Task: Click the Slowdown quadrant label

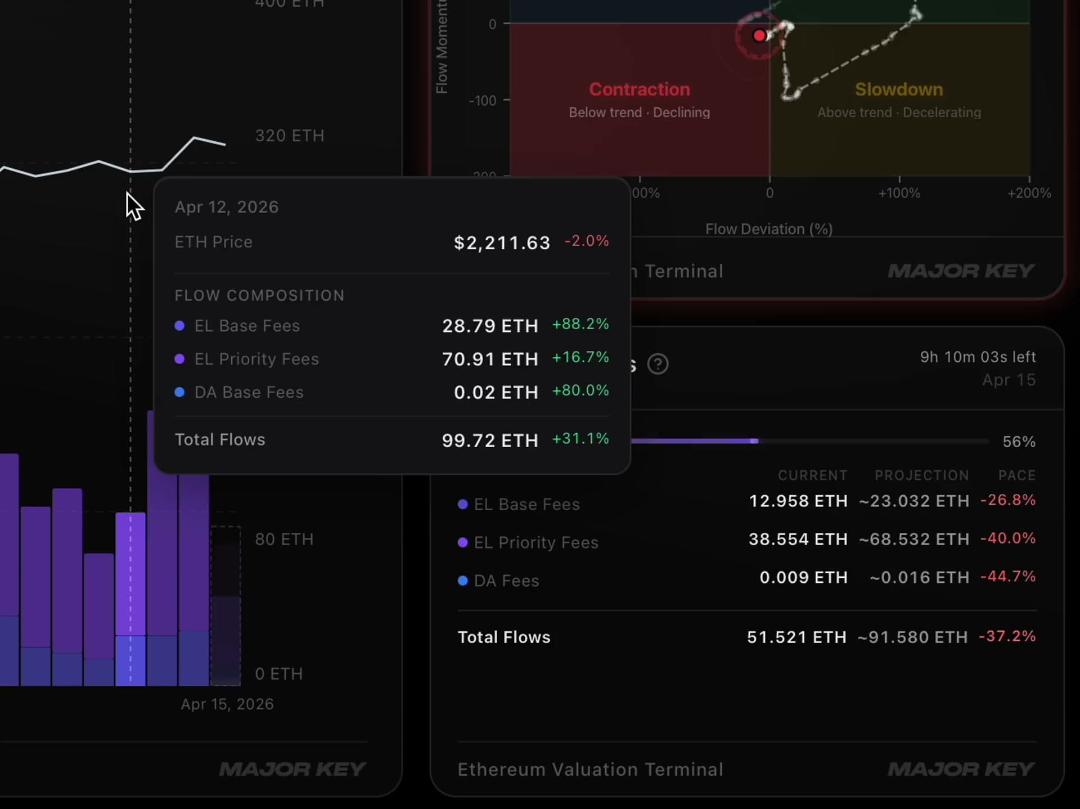Action: coord(899,89)
